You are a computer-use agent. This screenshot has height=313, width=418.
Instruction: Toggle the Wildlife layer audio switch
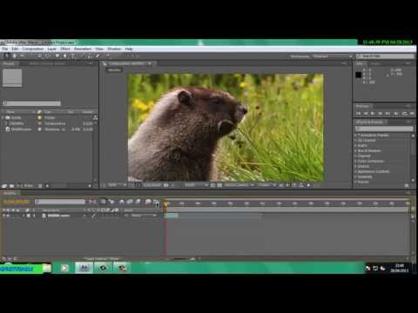tap(8, 216)
